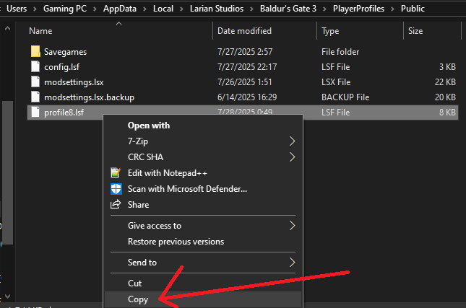Viewport: 466px width, 308px height.
Task: Expand the Give access to submenu arrow
Action: [292, 226]
